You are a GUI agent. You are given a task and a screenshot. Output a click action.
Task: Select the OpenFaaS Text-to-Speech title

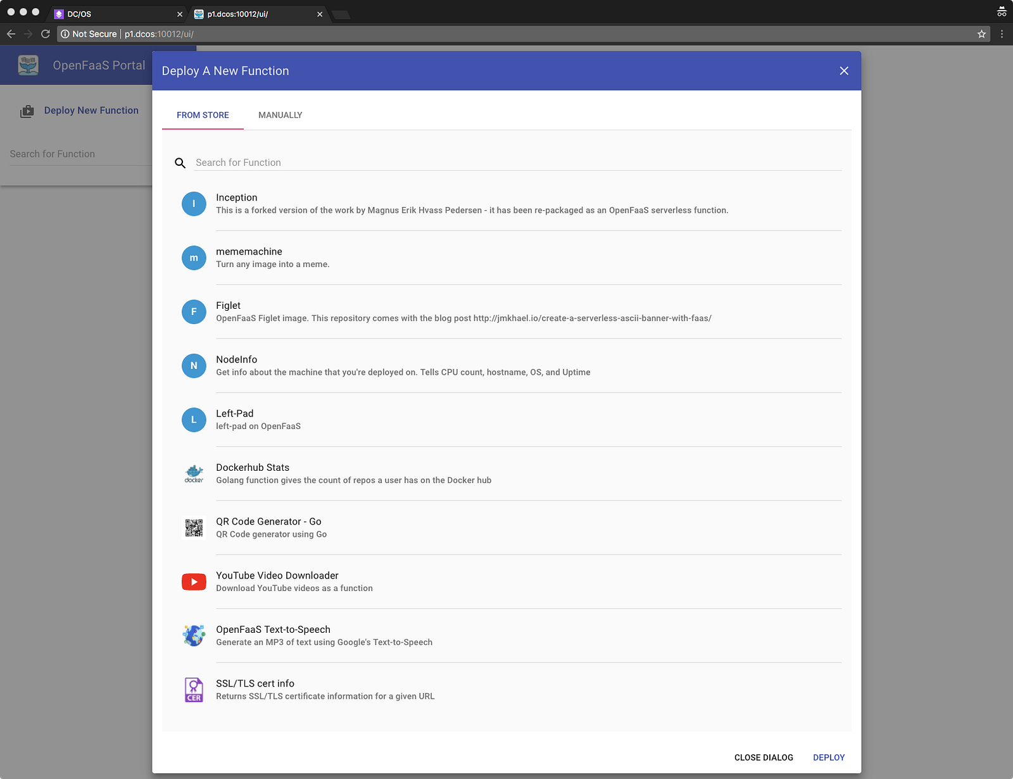pyautogui.click(x=273, y=630)
